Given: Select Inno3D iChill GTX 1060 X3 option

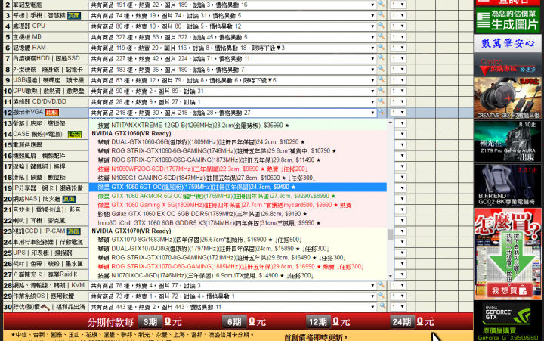Looking at the screenshot, I should 238,223.
